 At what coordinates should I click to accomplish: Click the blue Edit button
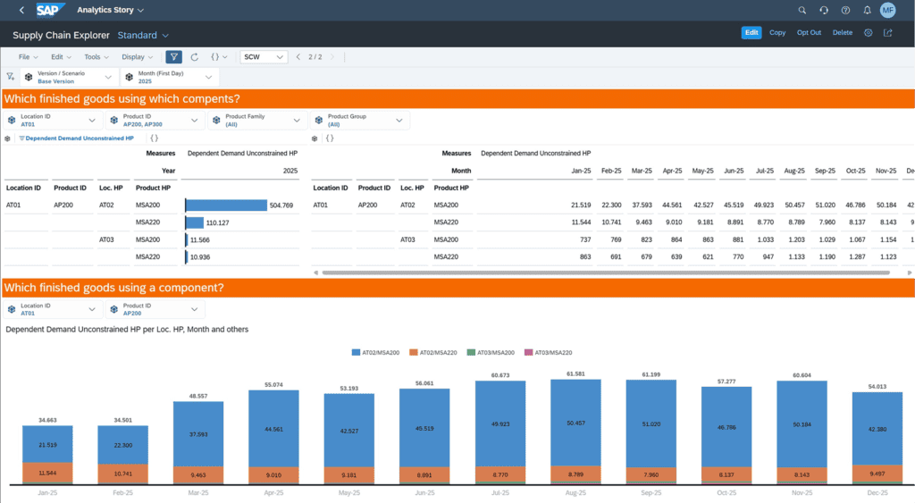click(751, 33)
